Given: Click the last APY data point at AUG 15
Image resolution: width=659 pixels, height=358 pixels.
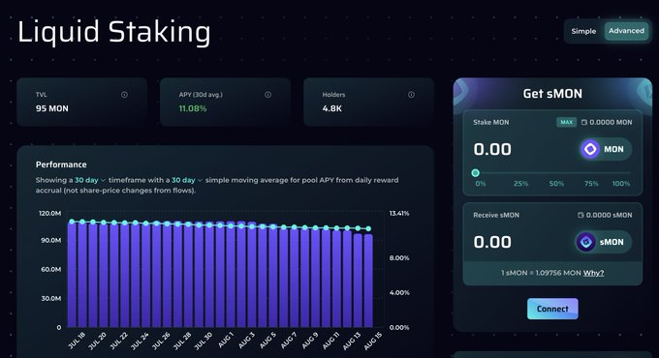Looking at the screenshot, I should [x=368, y=228].
